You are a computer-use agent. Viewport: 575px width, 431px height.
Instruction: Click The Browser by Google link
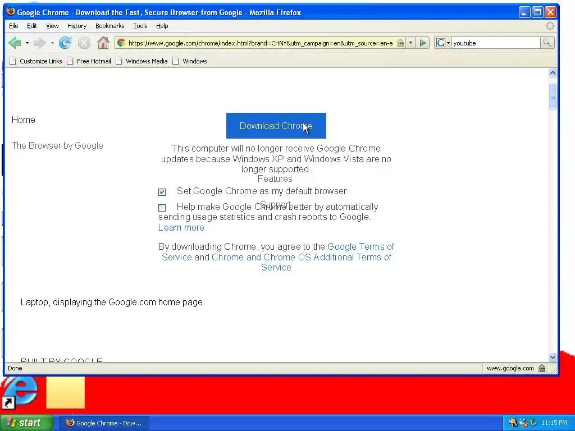pos(57,146)
